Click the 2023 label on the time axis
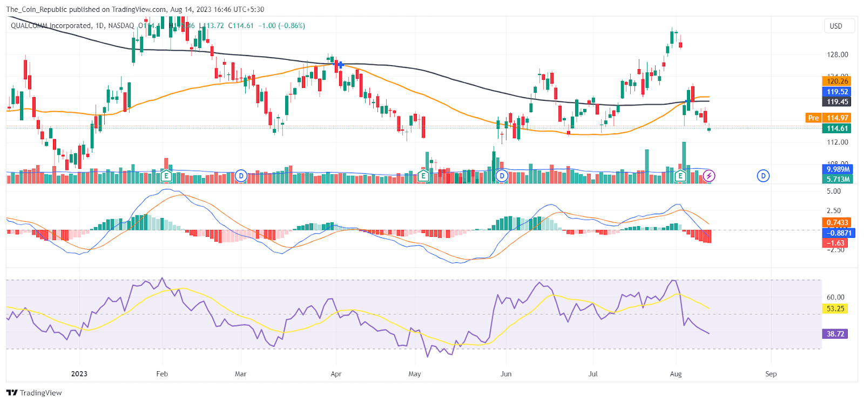Screen dimensions: 864x403 point(79,374)
